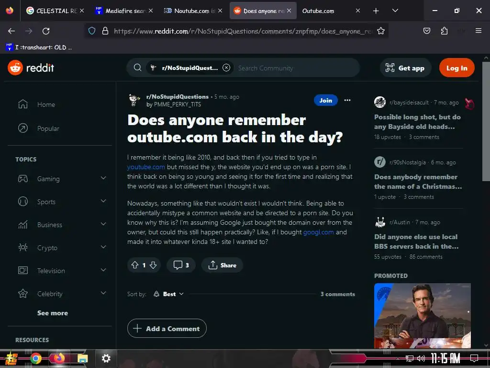
Task: Expand the Crypto topic
Action: tap(103, 247)
